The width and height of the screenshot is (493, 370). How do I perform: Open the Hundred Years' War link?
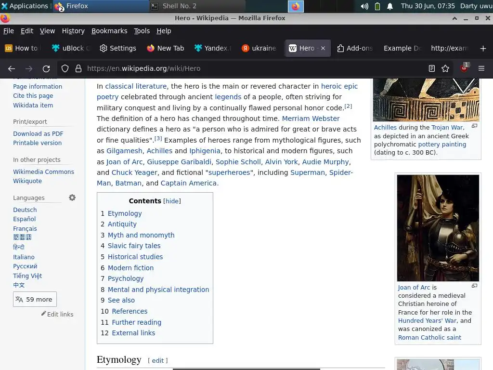pyautogui.click(x=428, y=320)
